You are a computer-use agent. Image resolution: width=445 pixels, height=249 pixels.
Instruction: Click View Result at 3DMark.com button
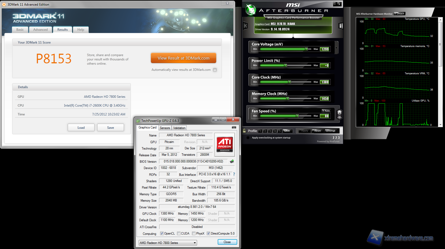pos(183,58)
